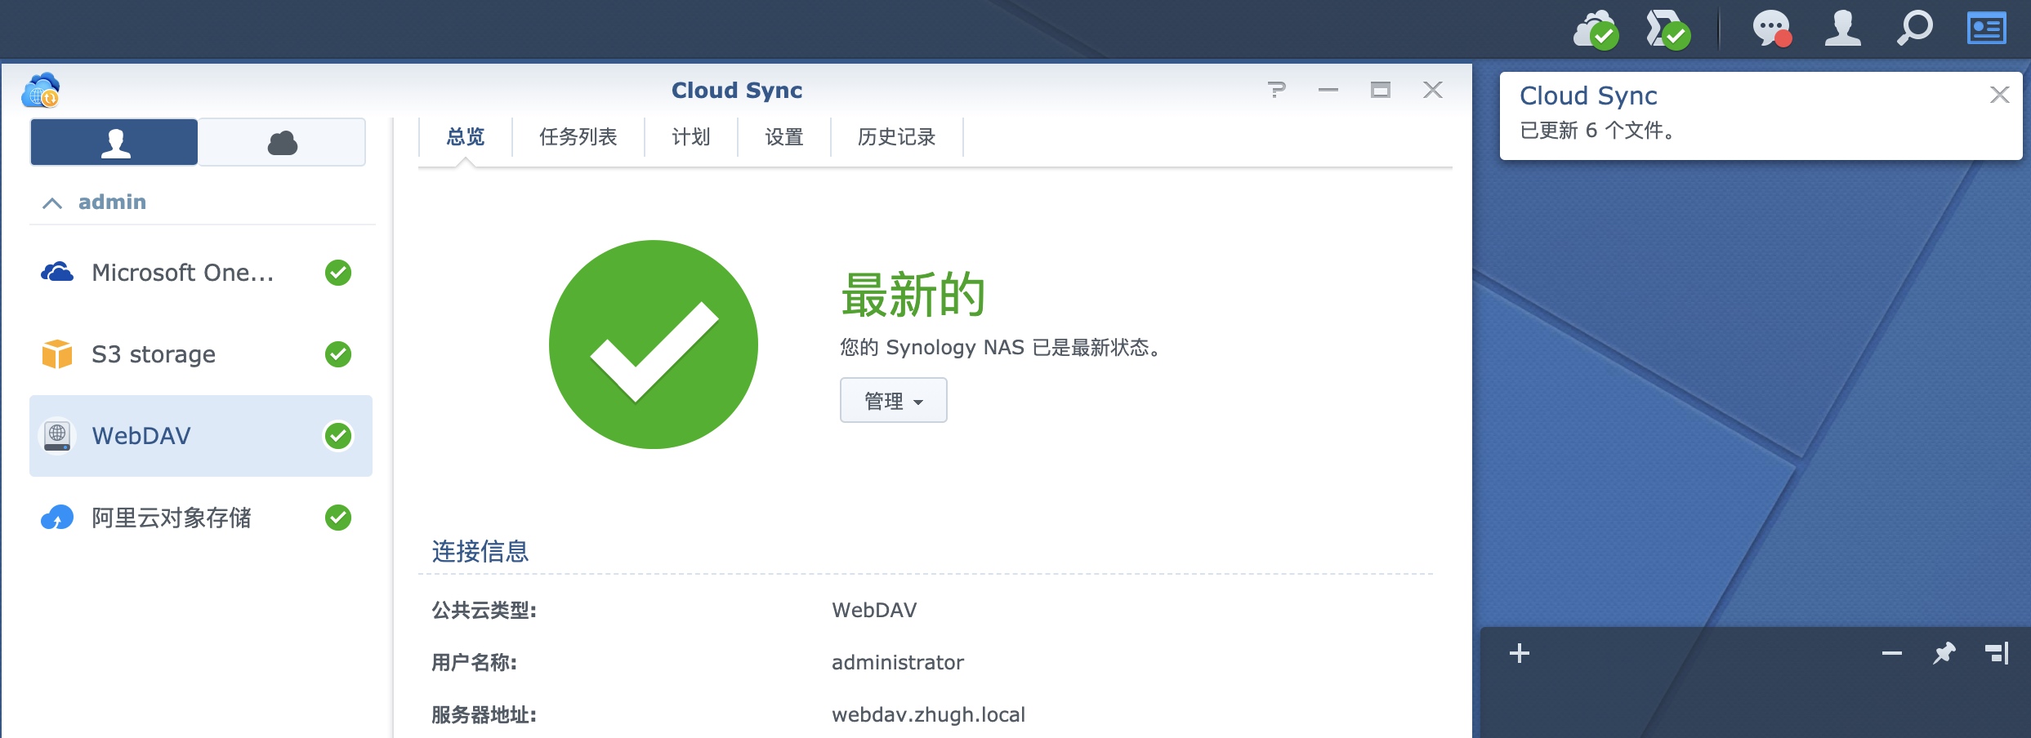
Task: Open Cloud Sync help question mark
Action: tap(1277, 90)
